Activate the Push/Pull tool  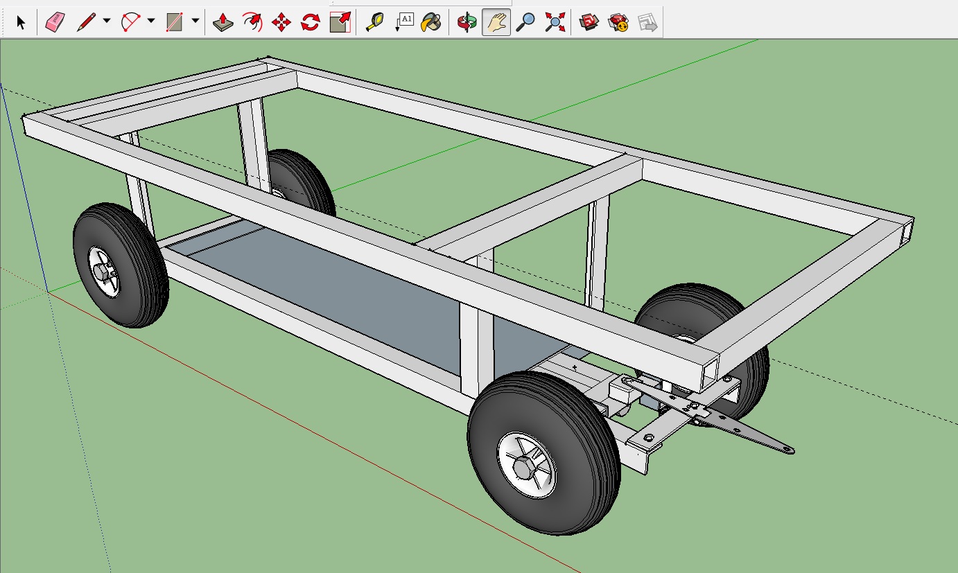point(223,23)
